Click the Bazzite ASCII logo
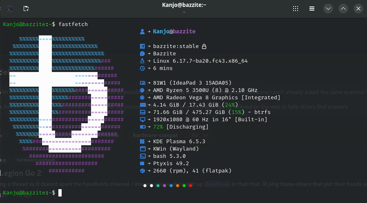The height and width of the screenshot is (203, 367). (67, 104)
